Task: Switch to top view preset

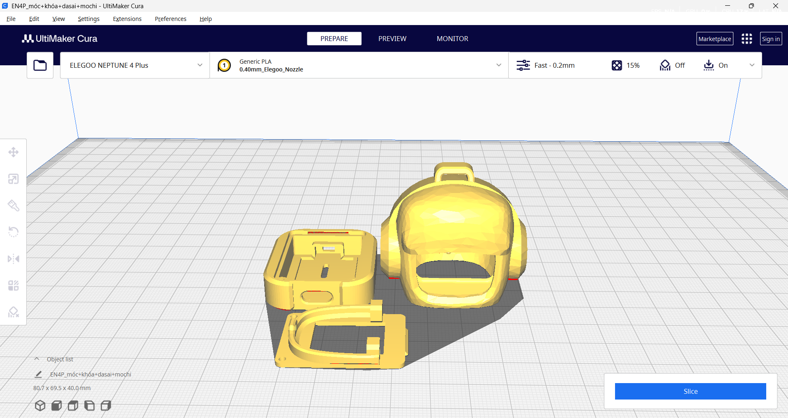Action: [x=73, y=405]
